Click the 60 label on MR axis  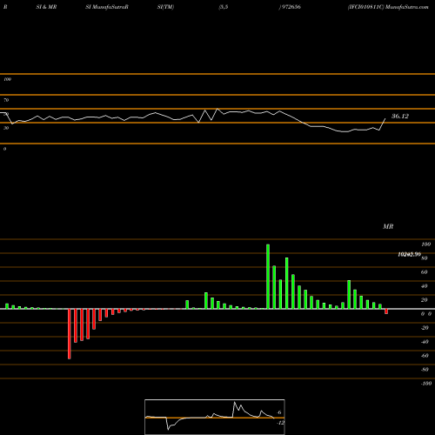coord(424,272)
